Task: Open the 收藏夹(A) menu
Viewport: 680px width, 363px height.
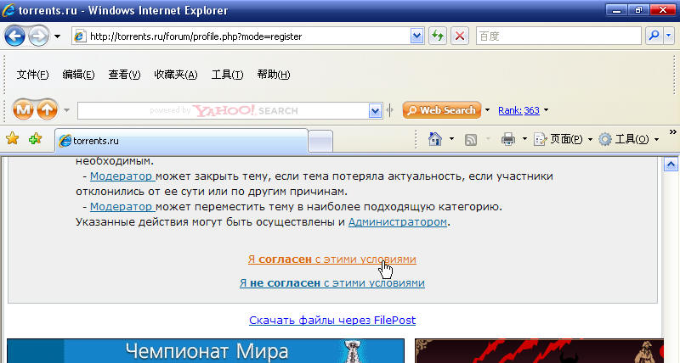Action: (176, 75)
